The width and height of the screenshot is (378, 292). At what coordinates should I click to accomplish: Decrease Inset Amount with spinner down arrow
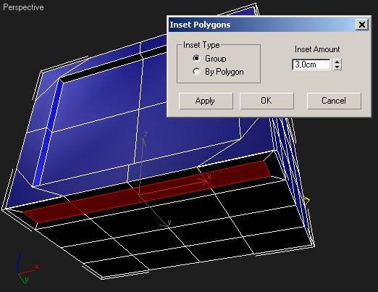[x=337, y=67]
